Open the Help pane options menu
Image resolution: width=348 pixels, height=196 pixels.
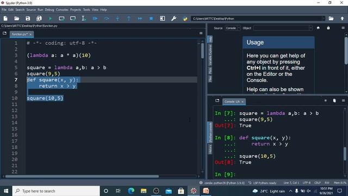343,28
